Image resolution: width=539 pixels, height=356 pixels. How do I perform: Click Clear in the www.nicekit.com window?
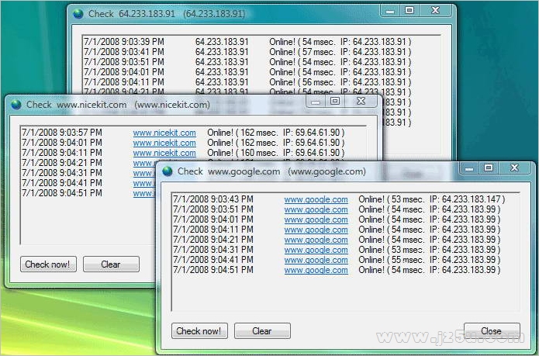[111, 264]
